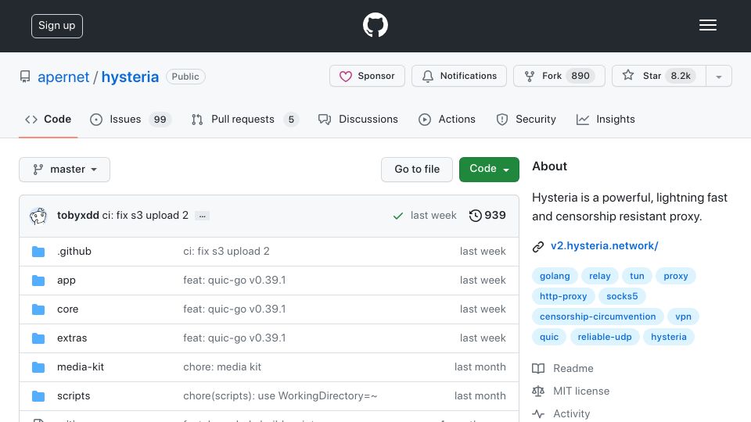Click the repository book icon beside apernet
This screenshot has width=751, height=422.
pos(25,77)
